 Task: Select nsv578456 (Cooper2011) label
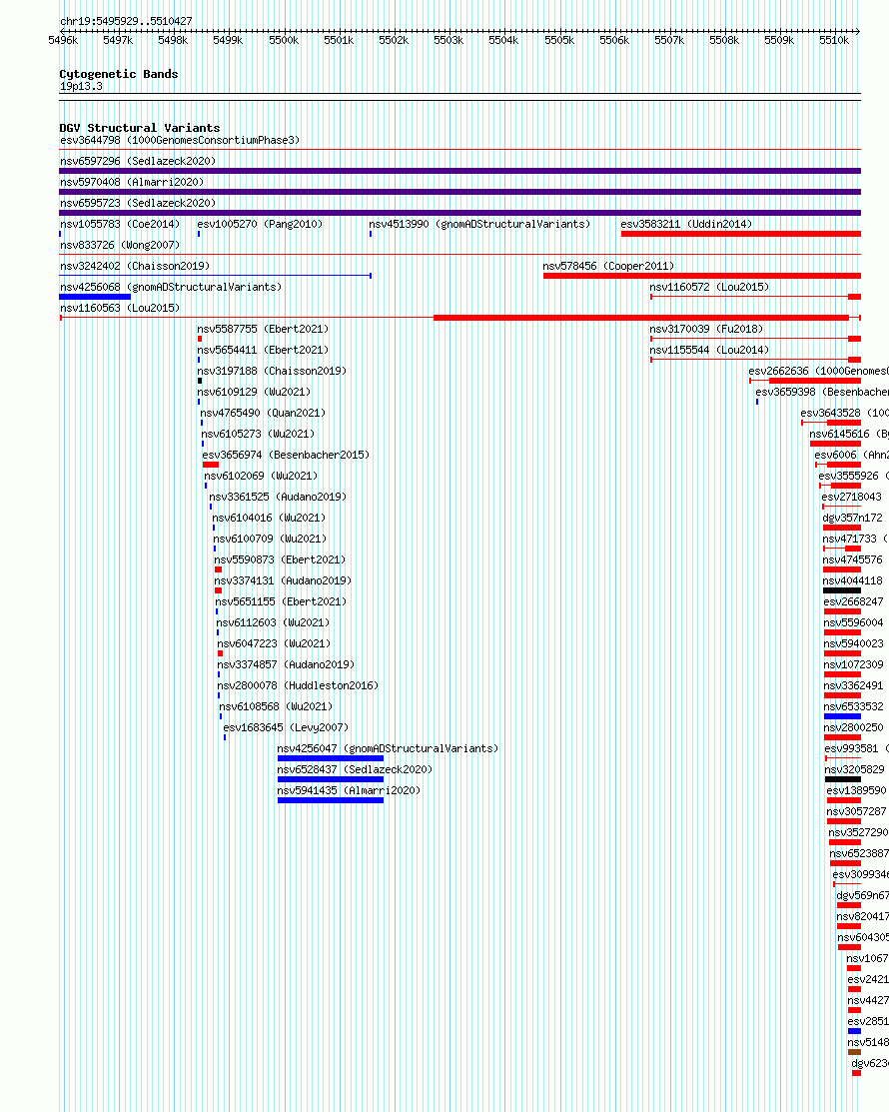pyautogui.click(x=609, y=266)
